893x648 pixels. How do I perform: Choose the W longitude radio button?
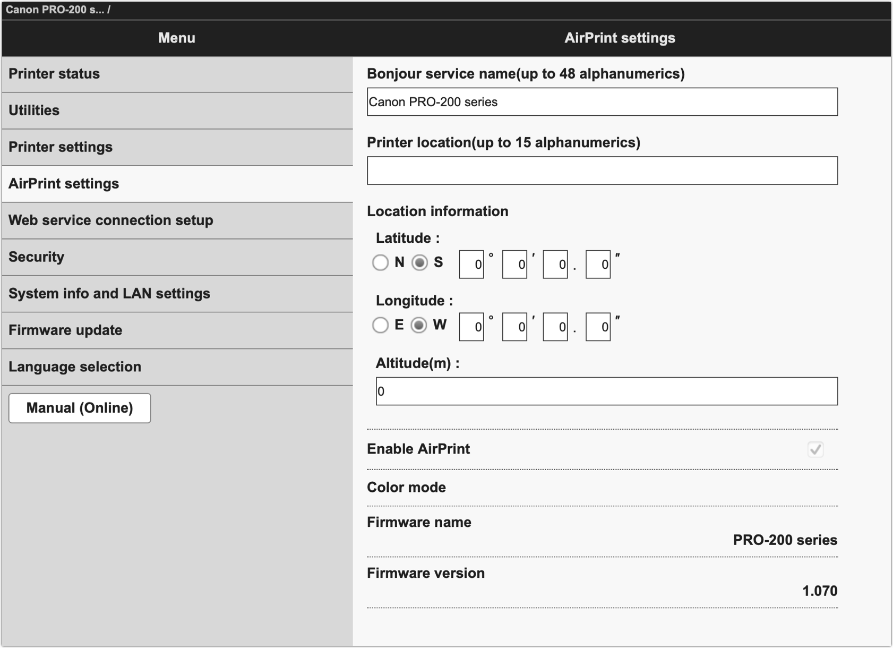tap(419, 325)
